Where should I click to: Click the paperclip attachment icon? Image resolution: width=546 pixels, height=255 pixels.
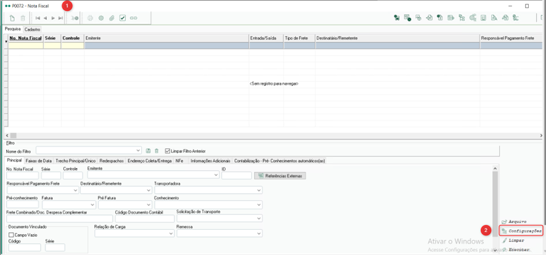[x=112, y=18]
